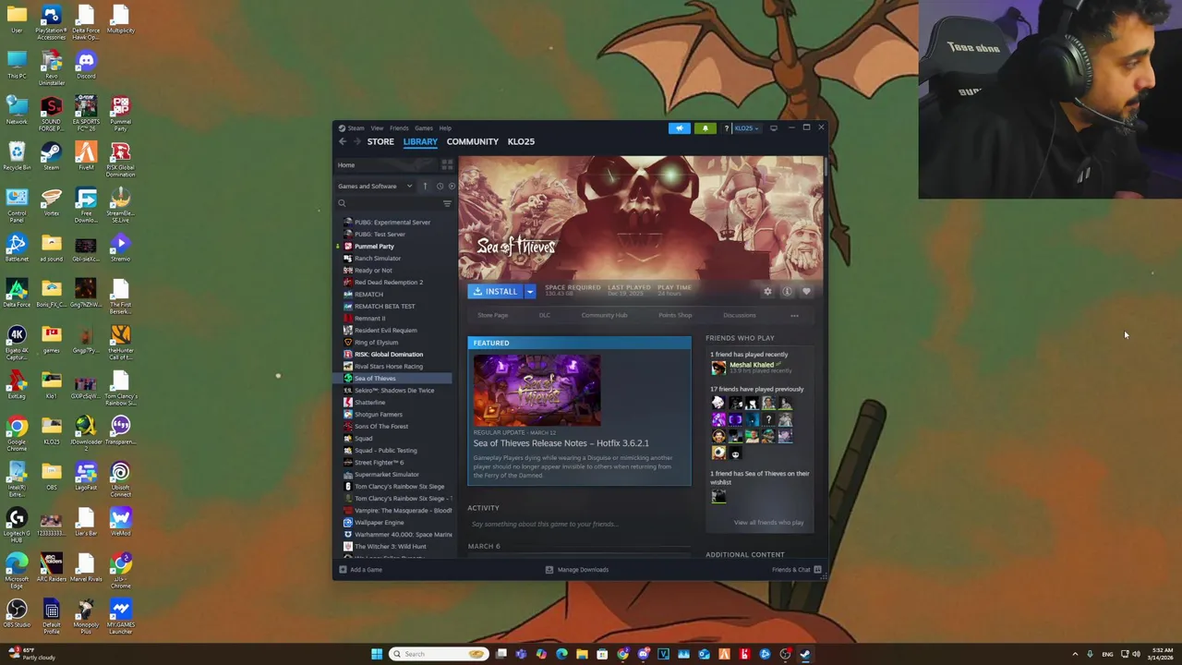1182x665 pixels.
Task: Open Manage Downloads
Action: [x=576, y=570]
